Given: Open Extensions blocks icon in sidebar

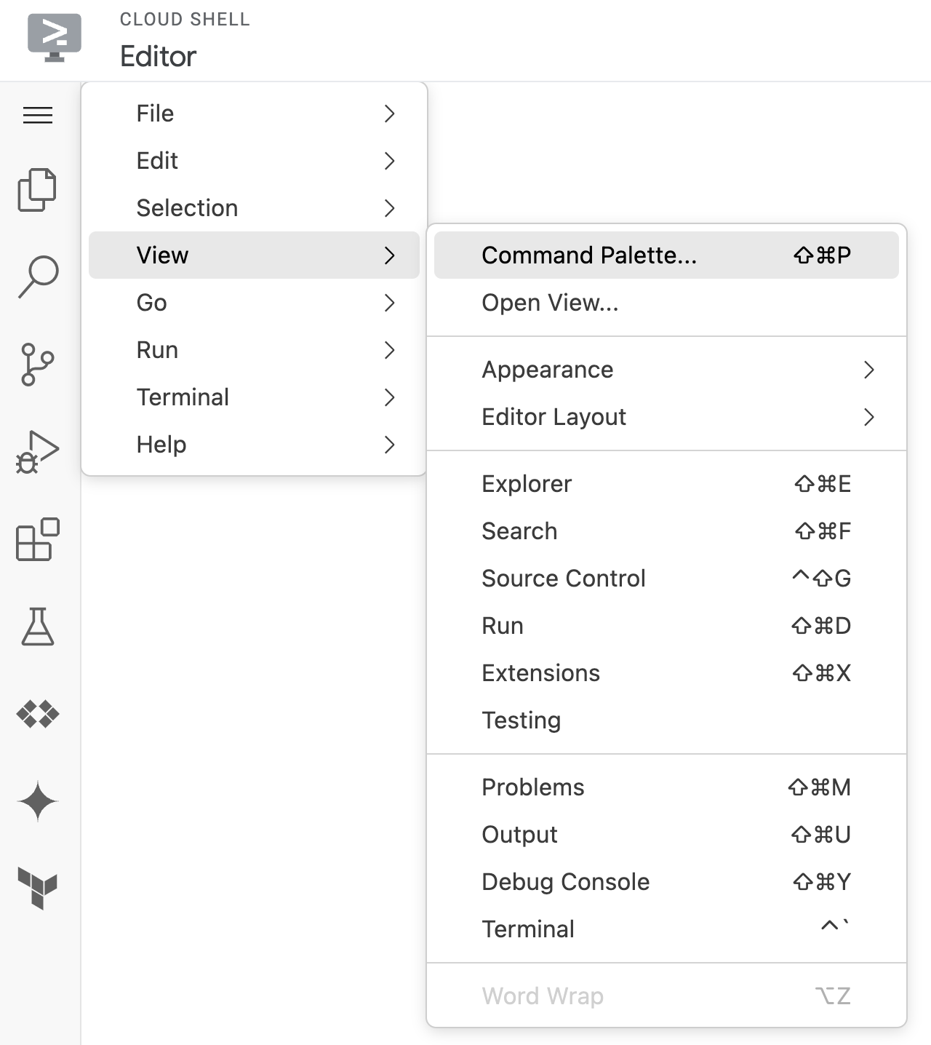Looking at the screenshot, I should (38, 539).
